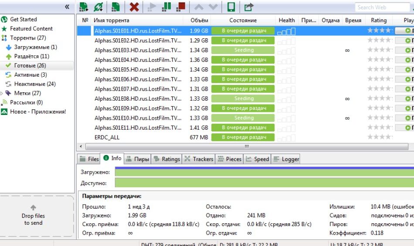
Task: Select Готовые (26) category
Action: coord(30,65)
